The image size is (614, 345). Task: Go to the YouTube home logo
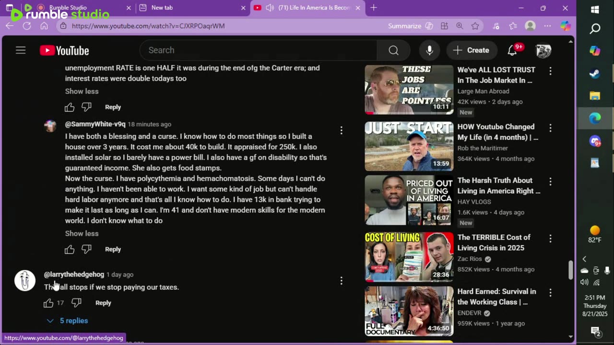tap(64, 50)
